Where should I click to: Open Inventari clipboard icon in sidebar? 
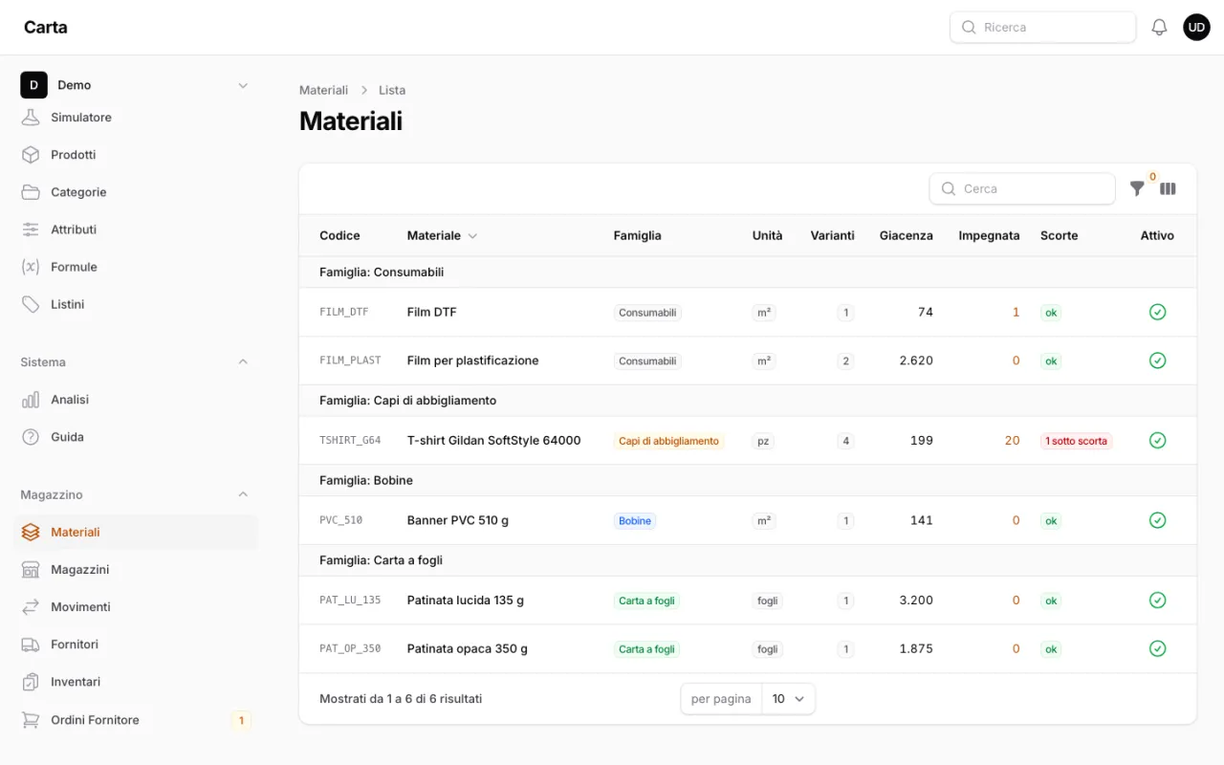(x=31, y=682)
